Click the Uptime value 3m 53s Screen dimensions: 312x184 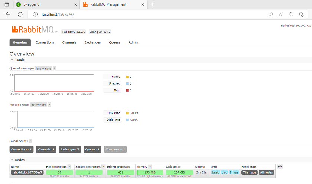[x=201, y=172]
